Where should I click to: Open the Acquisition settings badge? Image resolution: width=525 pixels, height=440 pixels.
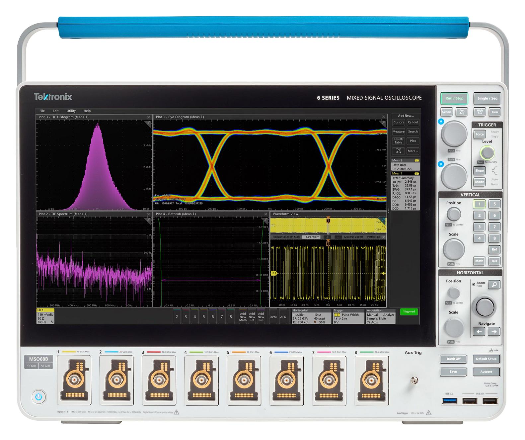click(381, 316)
